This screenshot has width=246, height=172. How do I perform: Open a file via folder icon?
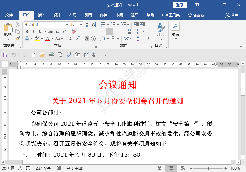(x=42, y=55)
